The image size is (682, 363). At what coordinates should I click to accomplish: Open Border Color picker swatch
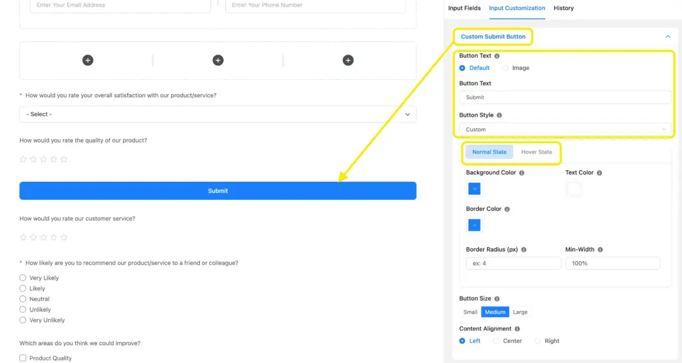(474, 225)
